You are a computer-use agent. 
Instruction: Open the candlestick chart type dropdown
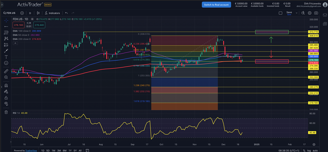click(x=38, y=13)
